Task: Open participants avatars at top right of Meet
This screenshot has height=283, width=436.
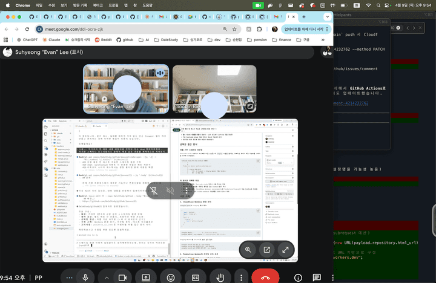Action: (327, 52)
